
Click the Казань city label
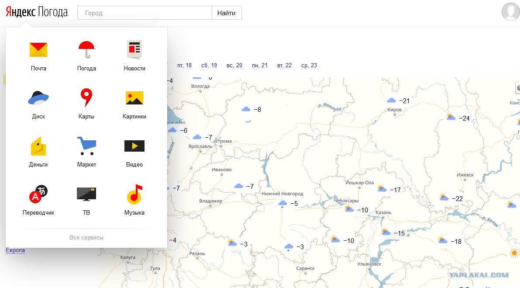383,212
